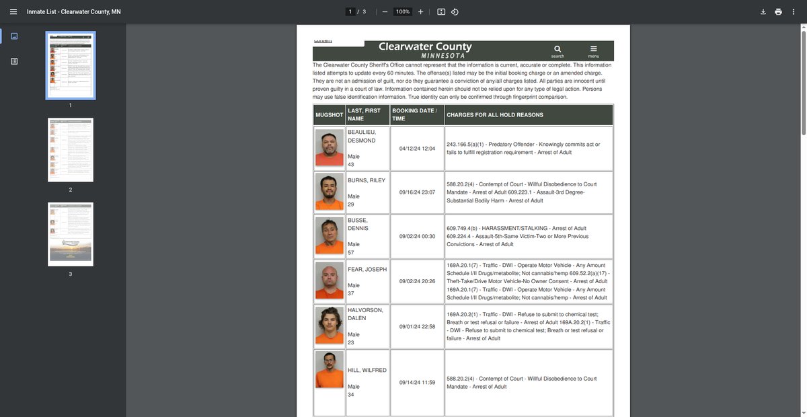Print the document

[x=778, y=12]
